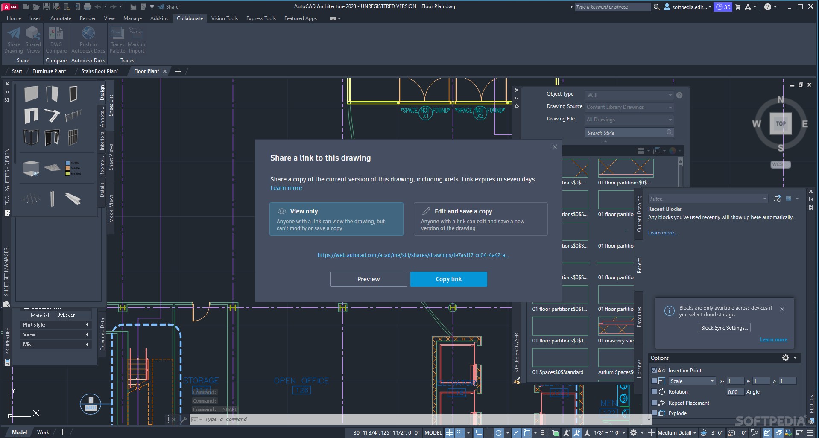Switch to the Vision Tools ribbon tab
Screen dimensions: 819x438
(x=224, y=18)
